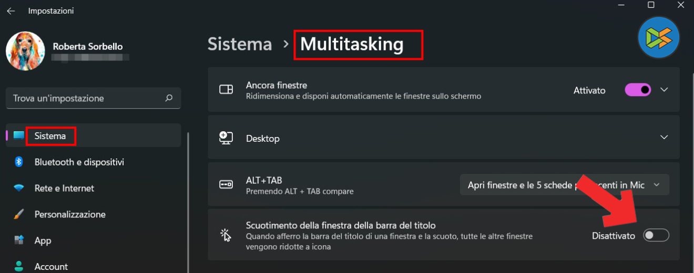694x273 pixels.
Task: Click the Rete e Internet Wi-Fi icon
Action: [19, 188]
